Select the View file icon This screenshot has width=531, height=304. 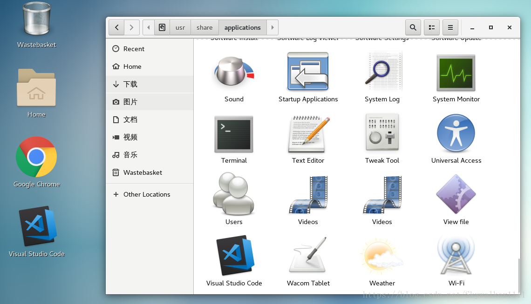tap(456, 194)
